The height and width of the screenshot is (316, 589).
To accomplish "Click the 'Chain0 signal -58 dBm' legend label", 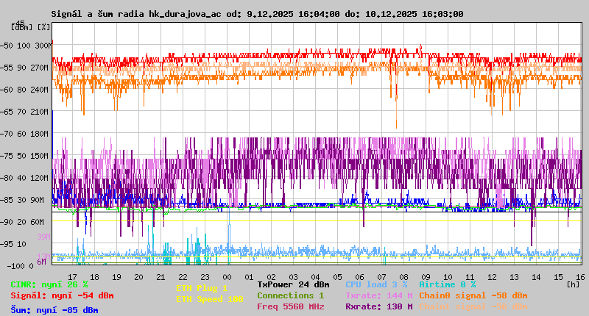I will click(473, 295).
